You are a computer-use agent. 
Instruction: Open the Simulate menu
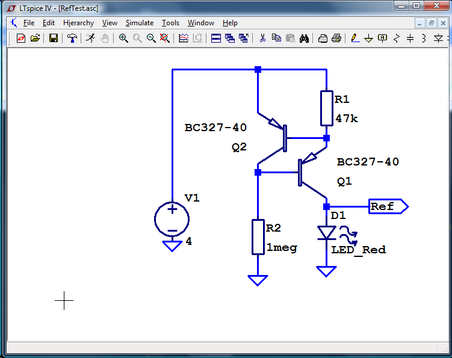click(x=140, y=23)
